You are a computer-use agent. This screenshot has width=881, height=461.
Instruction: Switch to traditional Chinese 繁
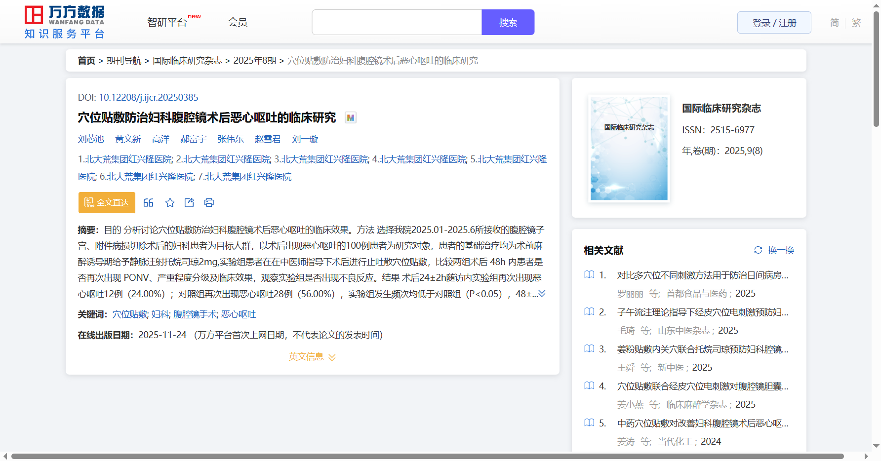click(x=856, y=23)
